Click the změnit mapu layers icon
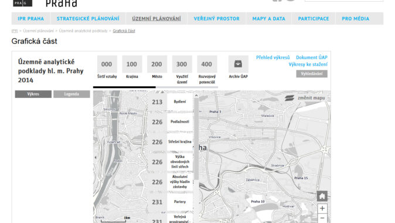 [290, 98]
